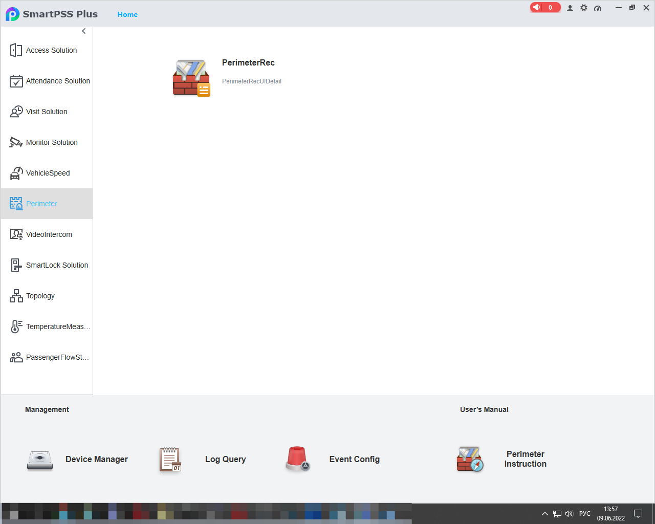This screenshot has width=655, height=524.
Task: Open the network status tray icon
Action: click(x=557, y=514)
